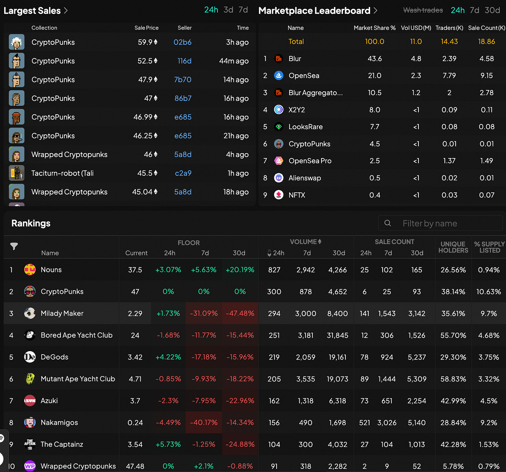Expand Largest Sales via its chevron
Viewport: 506px width, 472px height.
tap(65, 11)
